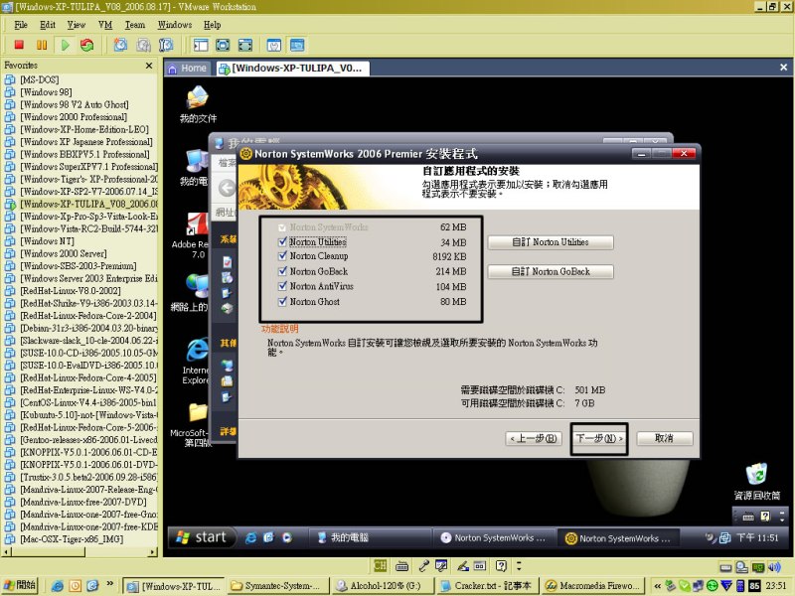Click 取消 to cancel the installer

[x=664, y=438]
